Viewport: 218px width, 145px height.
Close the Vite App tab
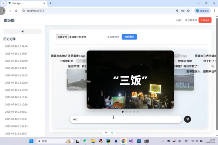pos(44,3)
